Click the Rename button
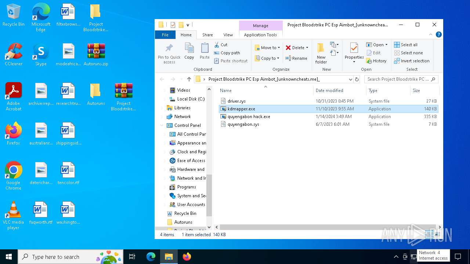Viewport: 470px width, 264px height. pyautogui.click(x=296, y=58)
